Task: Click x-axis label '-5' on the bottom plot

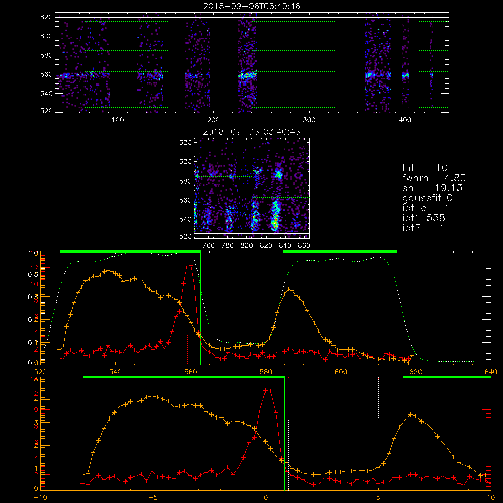Action: (153, 497)
